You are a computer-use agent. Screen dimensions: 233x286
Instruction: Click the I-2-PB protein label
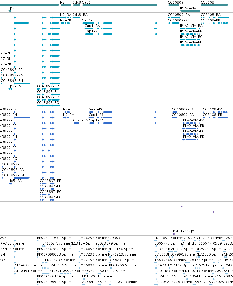pyautogui.click(x=68, y=109)
